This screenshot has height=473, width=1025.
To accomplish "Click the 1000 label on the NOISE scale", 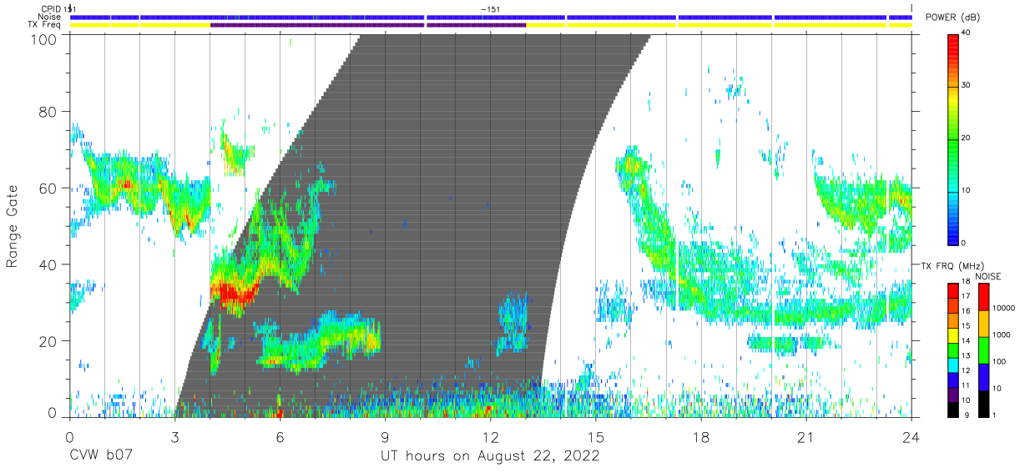I will coord(1002,335).
